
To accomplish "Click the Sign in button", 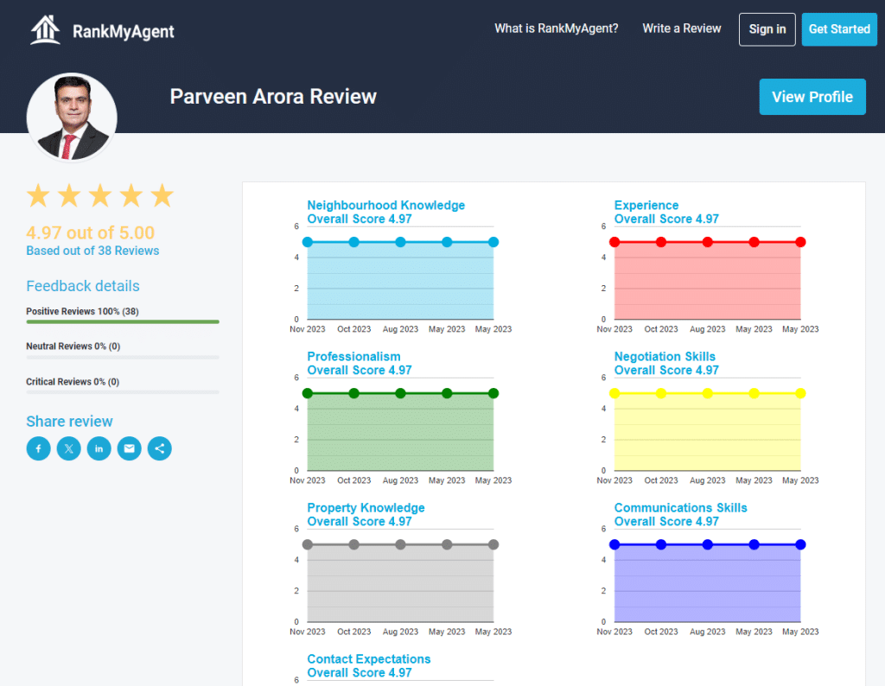I will coord(767,29).
